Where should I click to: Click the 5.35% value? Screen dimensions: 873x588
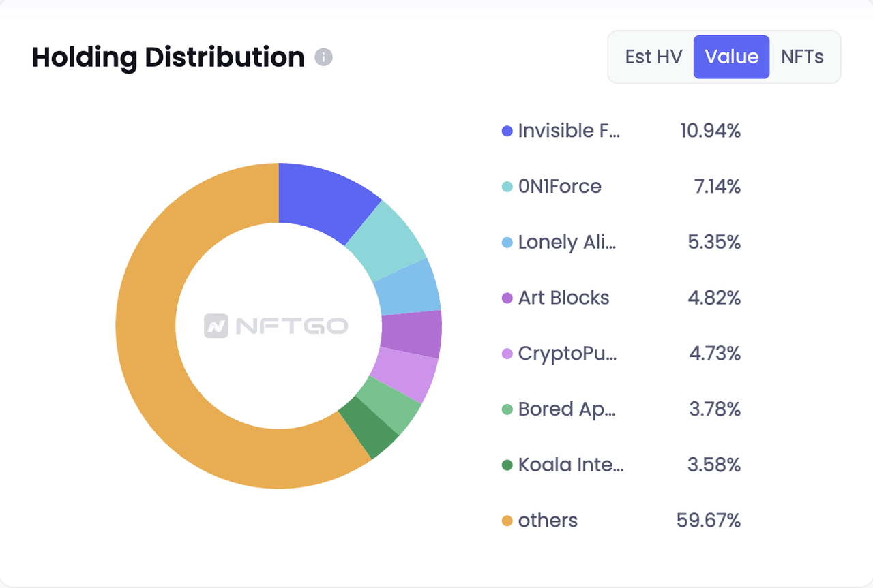point(714,243)
